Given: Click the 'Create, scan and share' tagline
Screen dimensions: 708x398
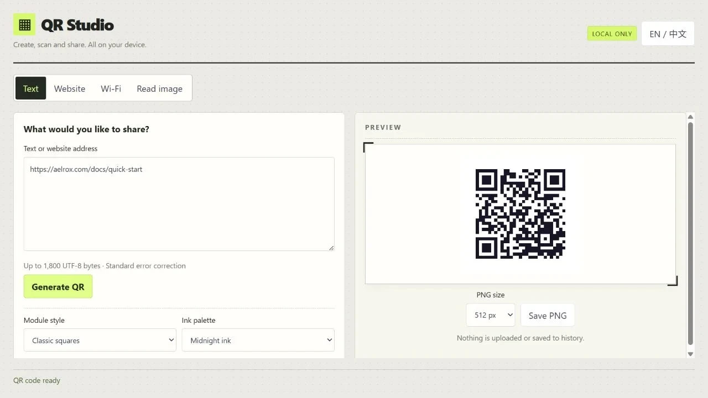Looking at the screenshot, I should 80,45.
